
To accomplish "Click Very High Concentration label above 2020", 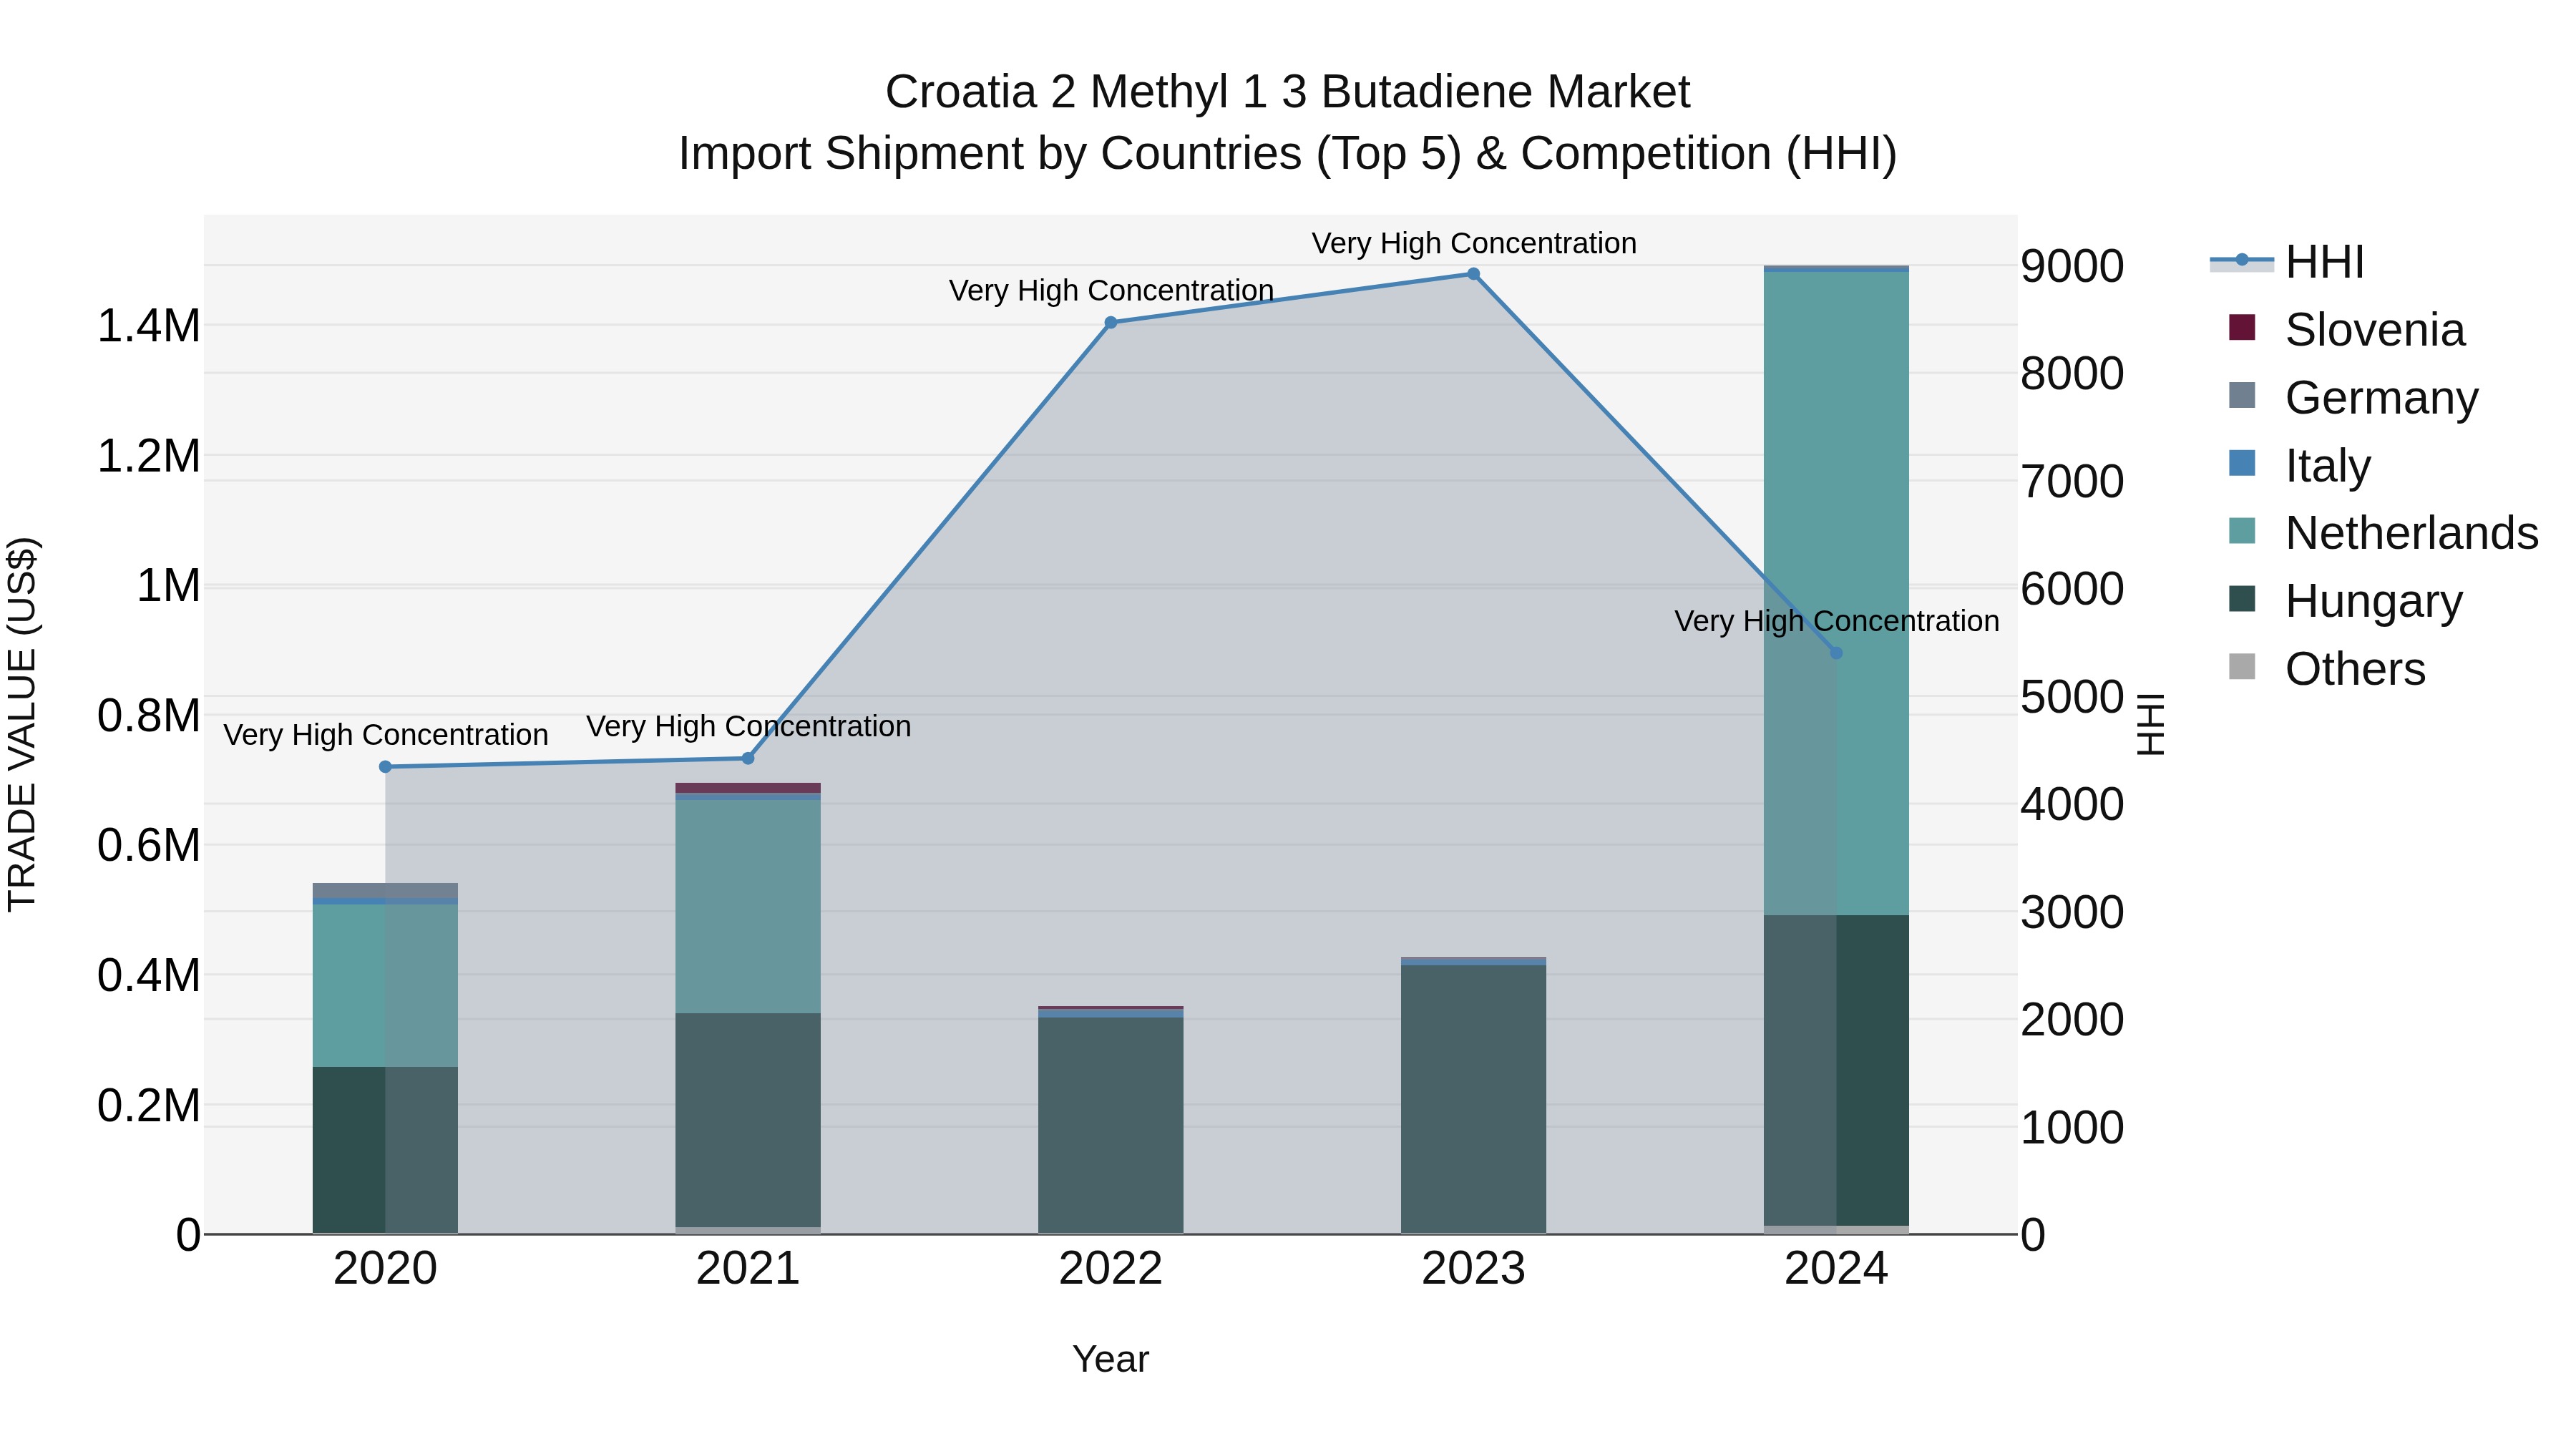I will click(386, 735).
